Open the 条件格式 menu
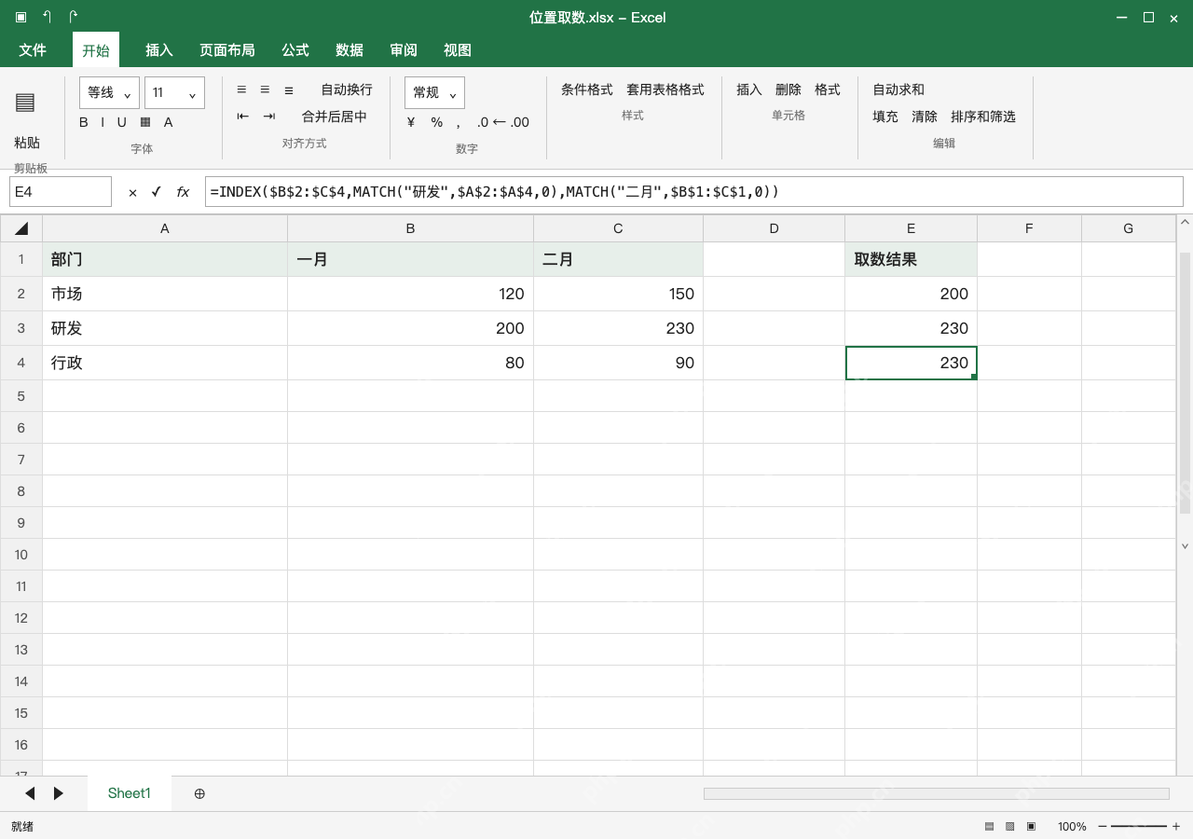The height and width of the screenshot is (839, 1193). [x=587, y=89]
